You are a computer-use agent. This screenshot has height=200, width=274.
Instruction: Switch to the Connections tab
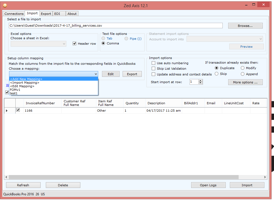(x=14, y=13)
